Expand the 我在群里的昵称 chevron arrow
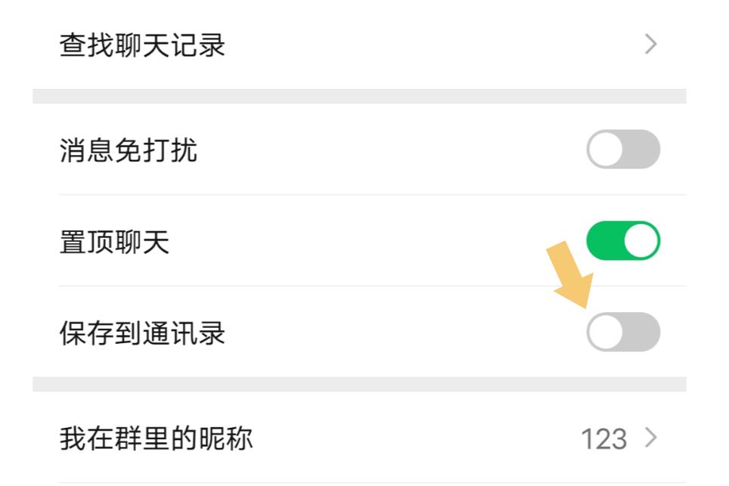Screen dimensions: 729x486 point(650,438)
